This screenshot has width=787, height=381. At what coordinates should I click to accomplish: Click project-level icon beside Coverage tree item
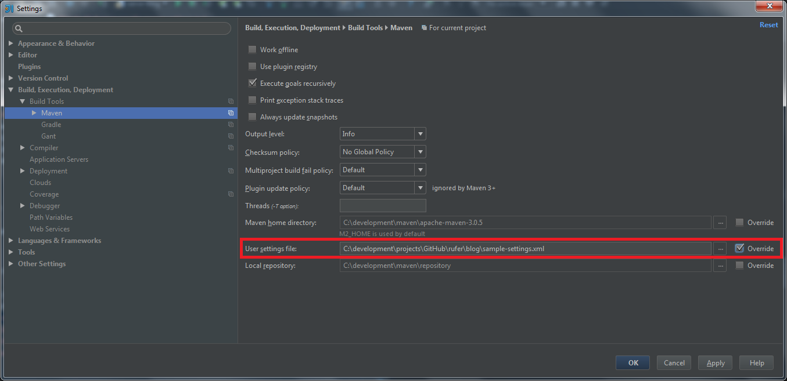pos(231,194)
